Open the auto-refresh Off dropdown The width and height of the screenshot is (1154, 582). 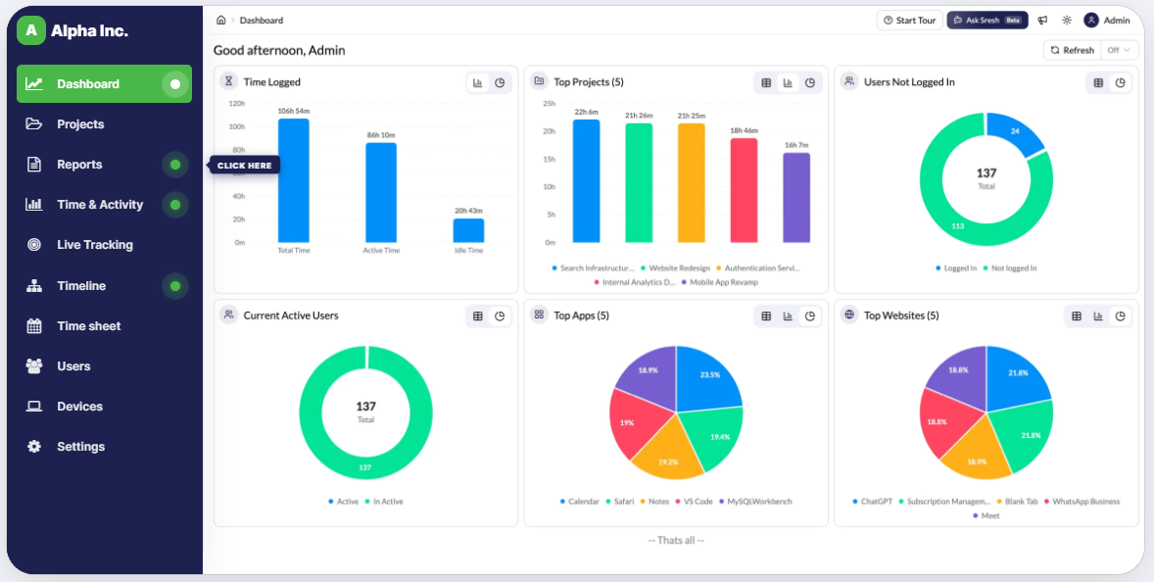point(1120,50)
